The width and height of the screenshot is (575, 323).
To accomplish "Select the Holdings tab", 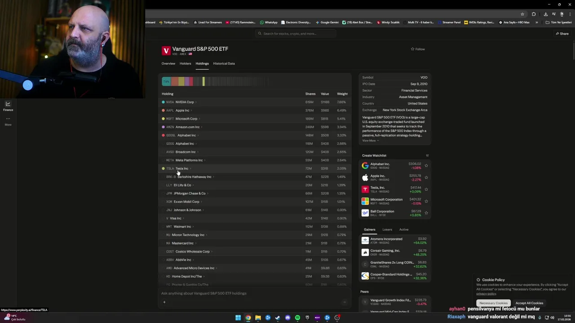I will 202,64.
